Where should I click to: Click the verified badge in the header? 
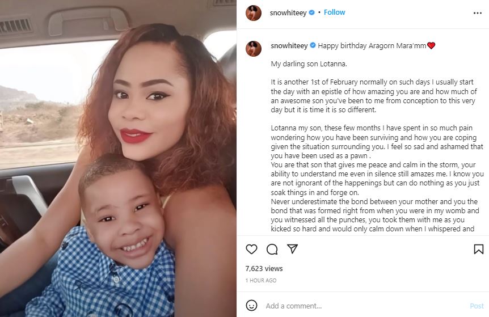[311, 12]
